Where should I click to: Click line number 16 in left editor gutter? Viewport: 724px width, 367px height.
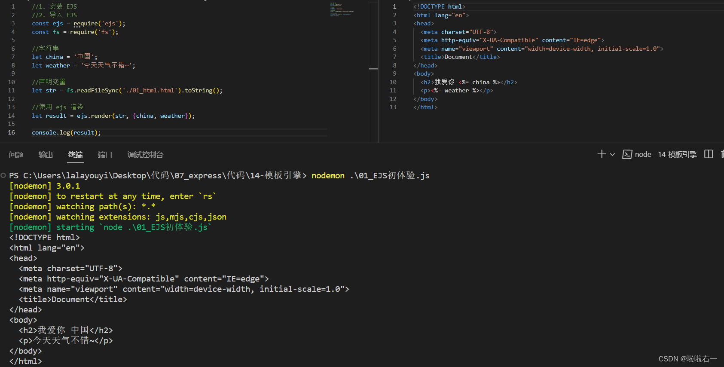(x=11, y=132)
